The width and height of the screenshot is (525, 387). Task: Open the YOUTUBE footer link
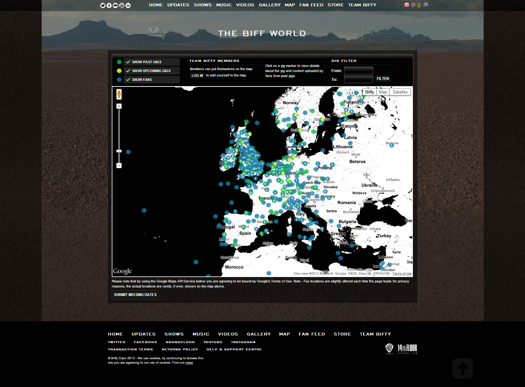point(213,342)
